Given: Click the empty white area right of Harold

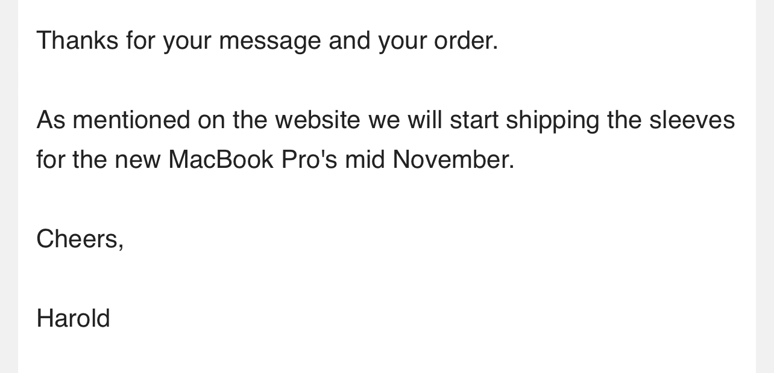Looking at the screenshot, I should (422, 318).
